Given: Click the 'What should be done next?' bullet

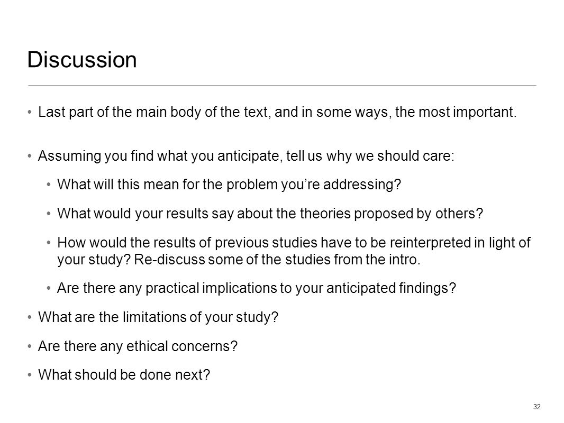Looking at the screenshot, I should pyautogui.click(x=124, y=375).
